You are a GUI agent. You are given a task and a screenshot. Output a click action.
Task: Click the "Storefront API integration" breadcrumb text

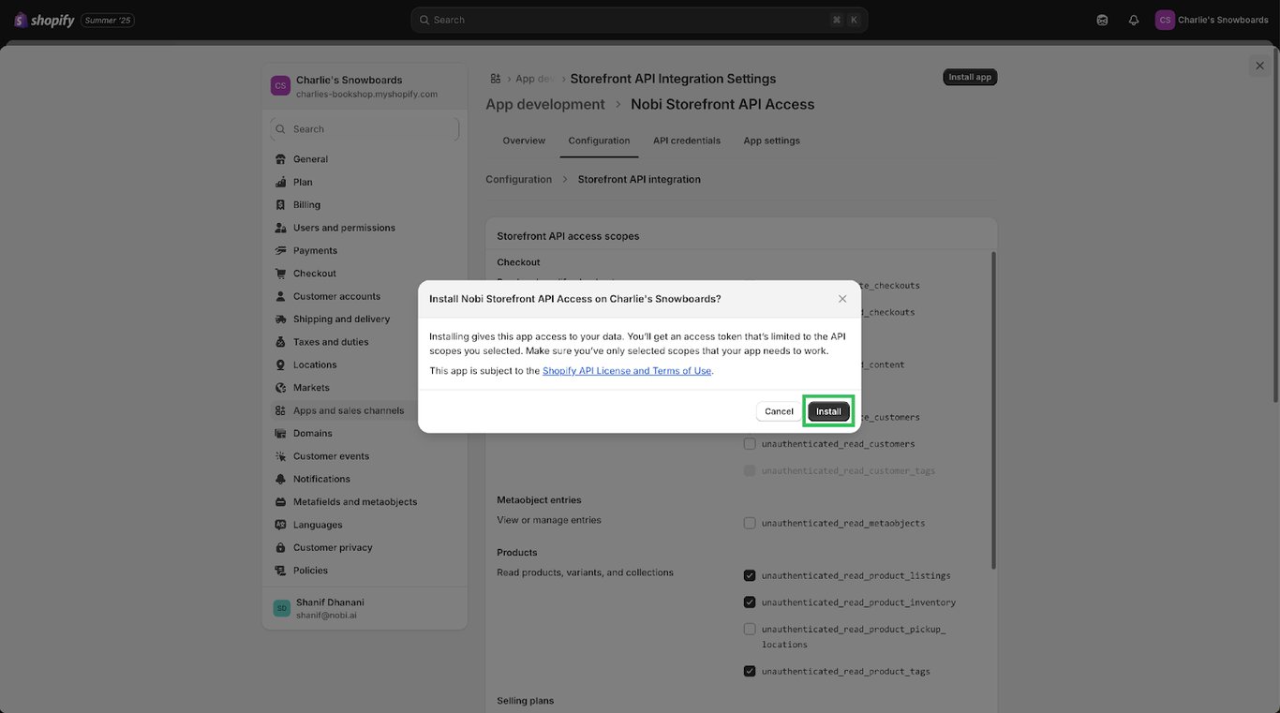639,179
